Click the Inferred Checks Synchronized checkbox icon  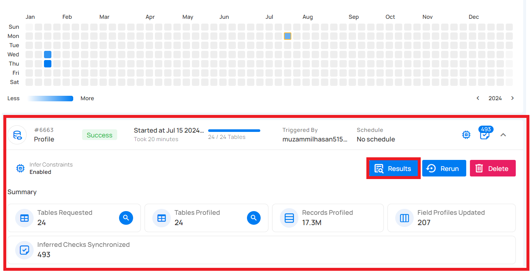pos(24,250)
